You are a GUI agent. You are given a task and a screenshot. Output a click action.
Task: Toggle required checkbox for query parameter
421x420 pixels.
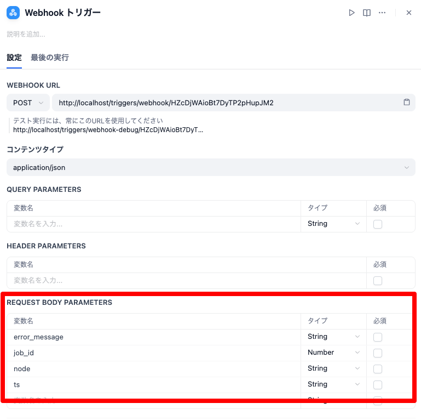(378, 224)
